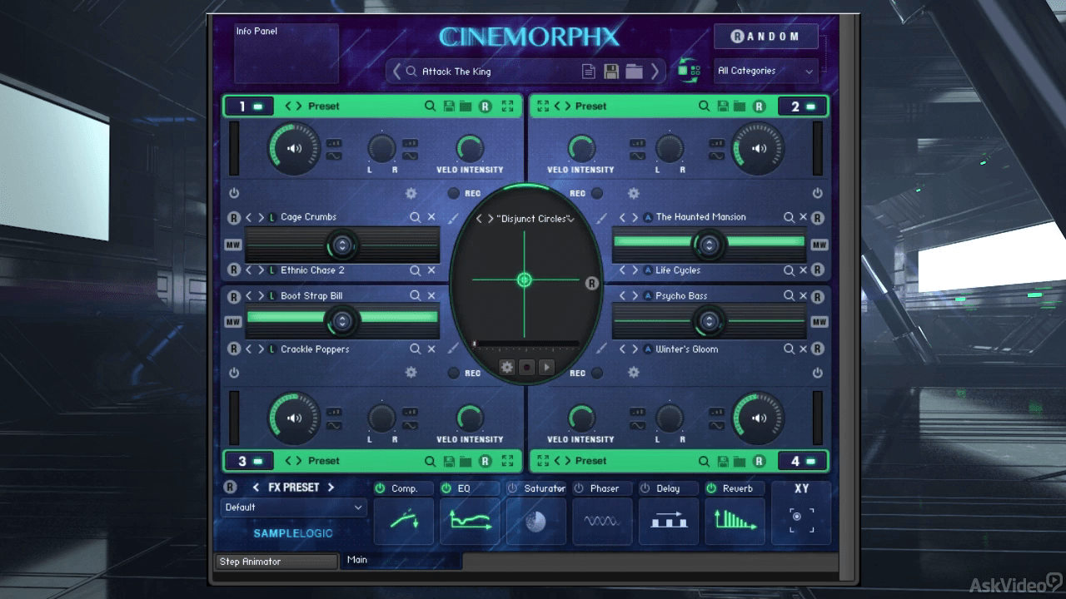Click the XY pad center cursor

tap(524, 280)
